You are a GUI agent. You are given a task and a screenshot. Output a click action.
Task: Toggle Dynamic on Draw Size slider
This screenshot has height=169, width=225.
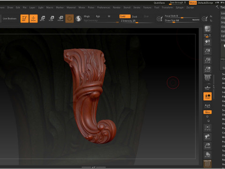pyautogui.click(x=196, y=20)
